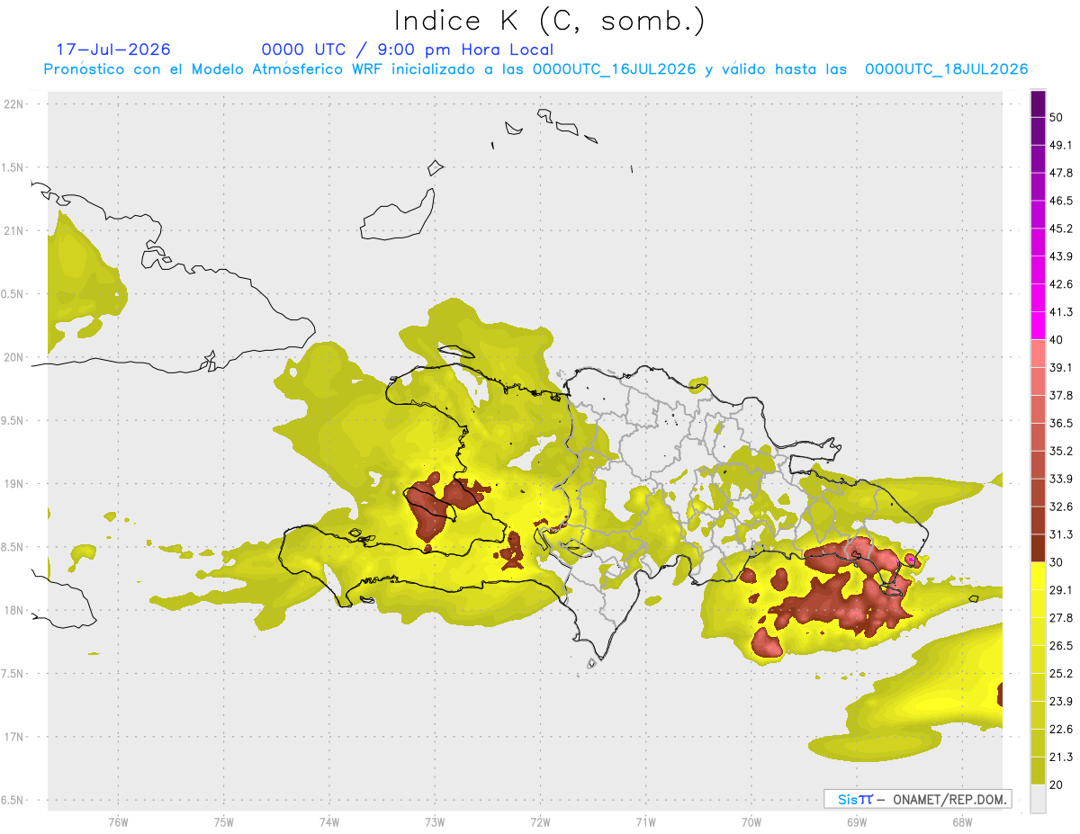Click the "1.5N" latitude label
The height and width of the screenshot is (834, 1080).
(x=13, y=167)
